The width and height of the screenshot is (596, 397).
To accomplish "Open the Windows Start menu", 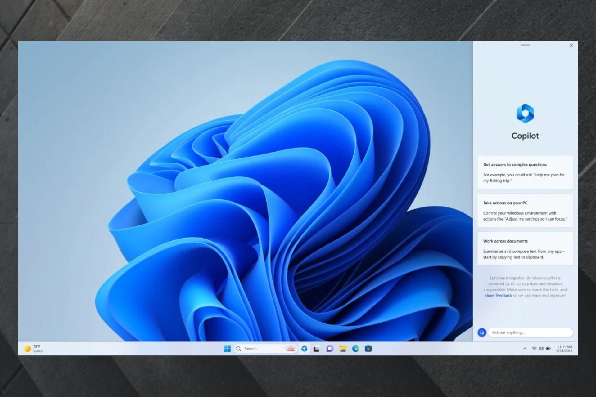I will click(227, 349).
